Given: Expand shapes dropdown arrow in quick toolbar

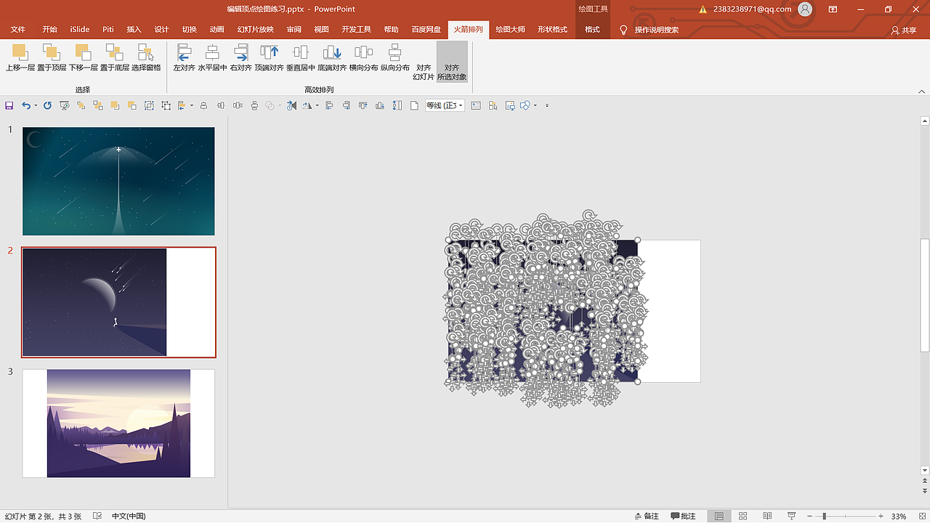Looking at the screenshot, I should 535,105.
